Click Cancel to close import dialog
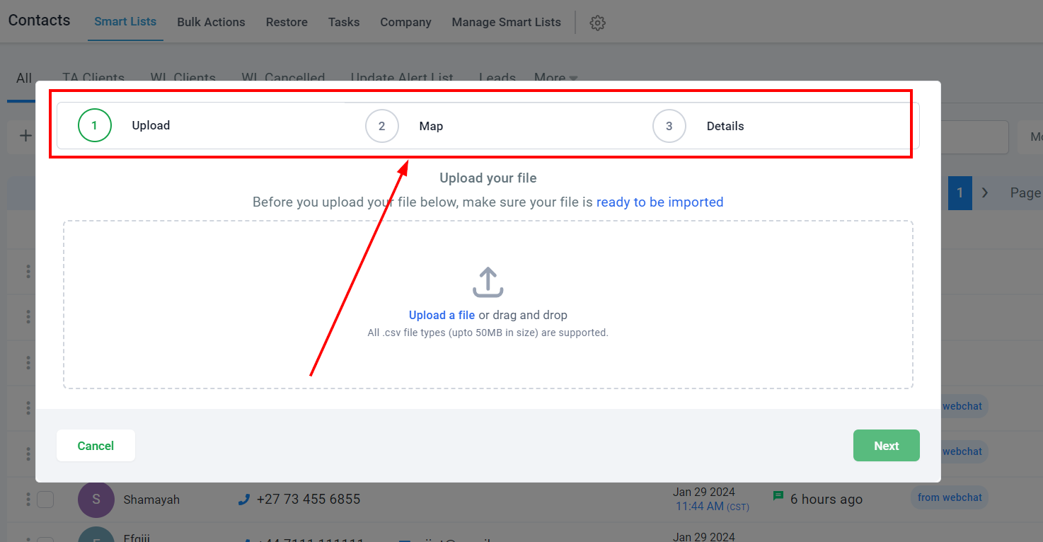1043x542 pixels. [x=96, y=446]
